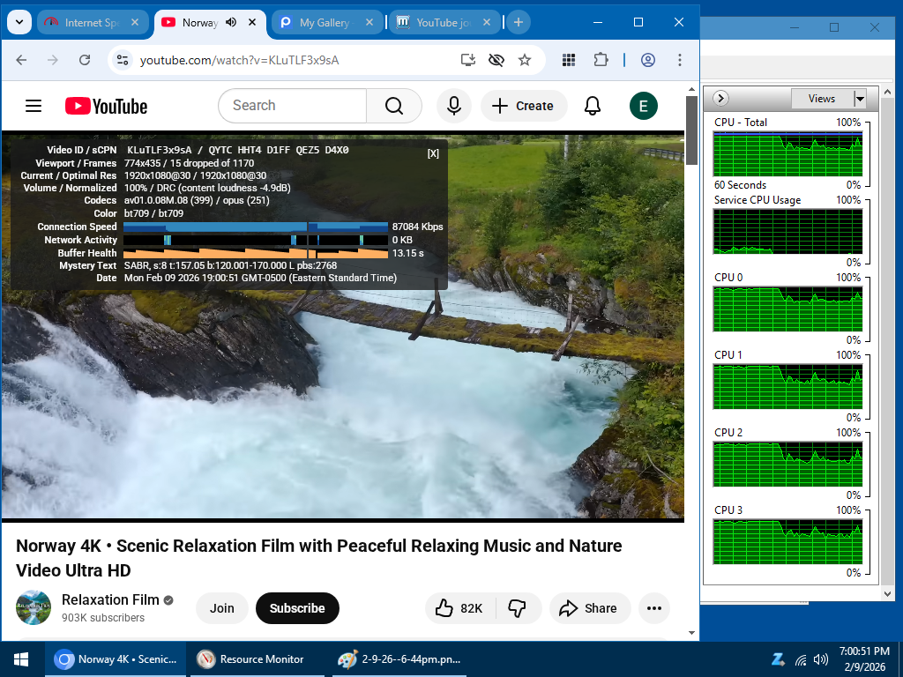
Task: Click the CPU 0 graph
Action: click(x=787, y=309)
